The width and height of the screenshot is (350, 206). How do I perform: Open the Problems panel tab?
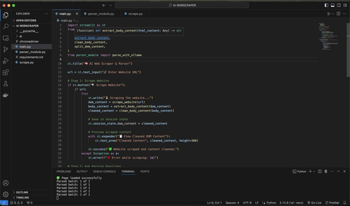coord(64,171)
